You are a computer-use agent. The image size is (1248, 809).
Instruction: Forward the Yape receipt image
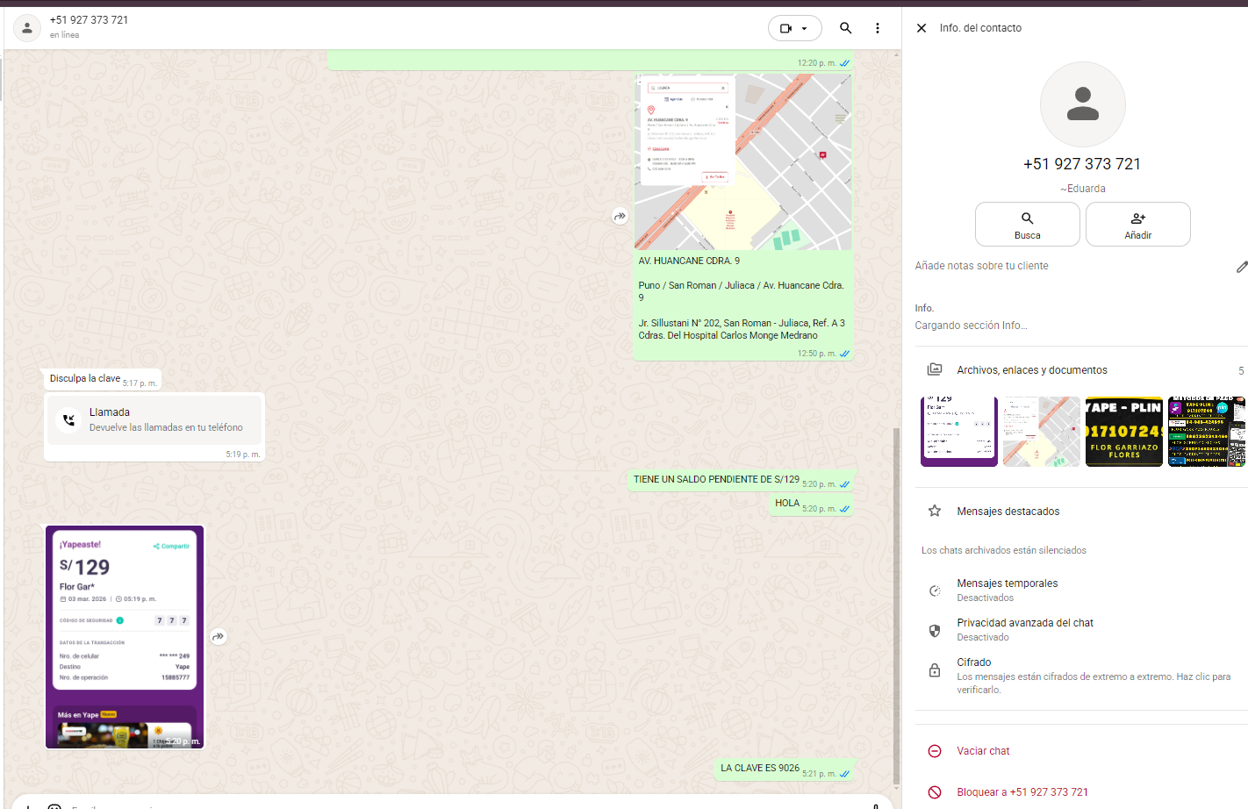219,637
